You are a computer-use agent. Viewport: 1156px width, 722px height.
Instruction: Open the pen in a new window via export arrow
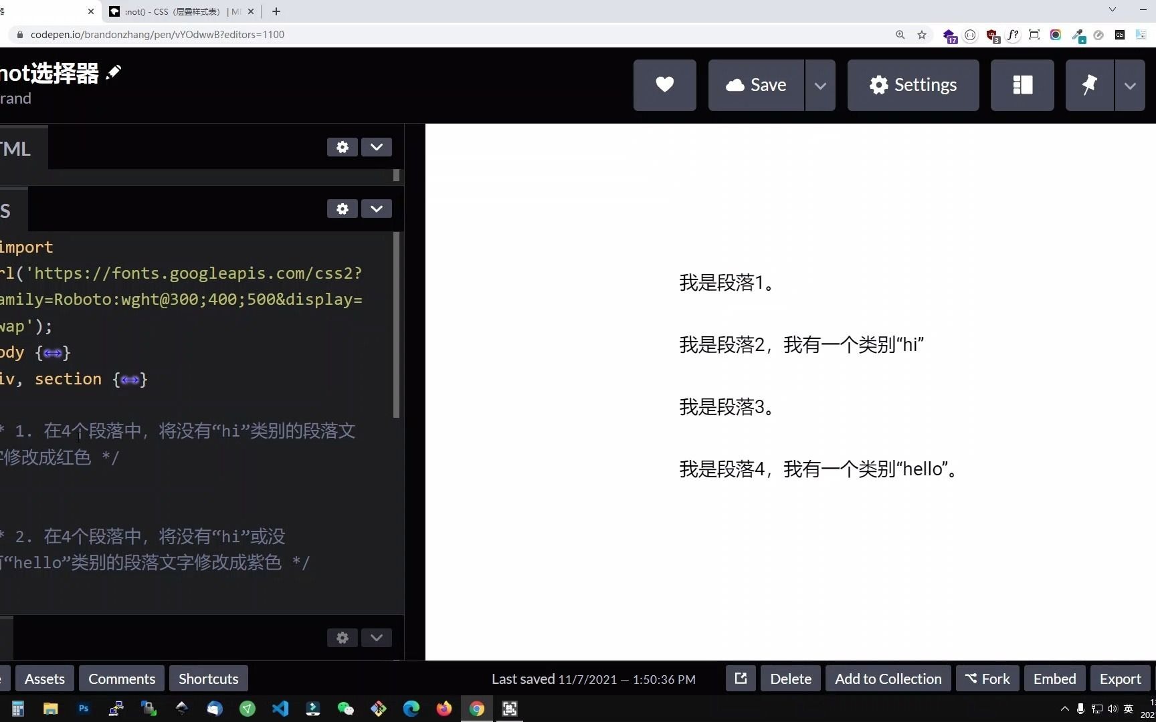(740, 678)
